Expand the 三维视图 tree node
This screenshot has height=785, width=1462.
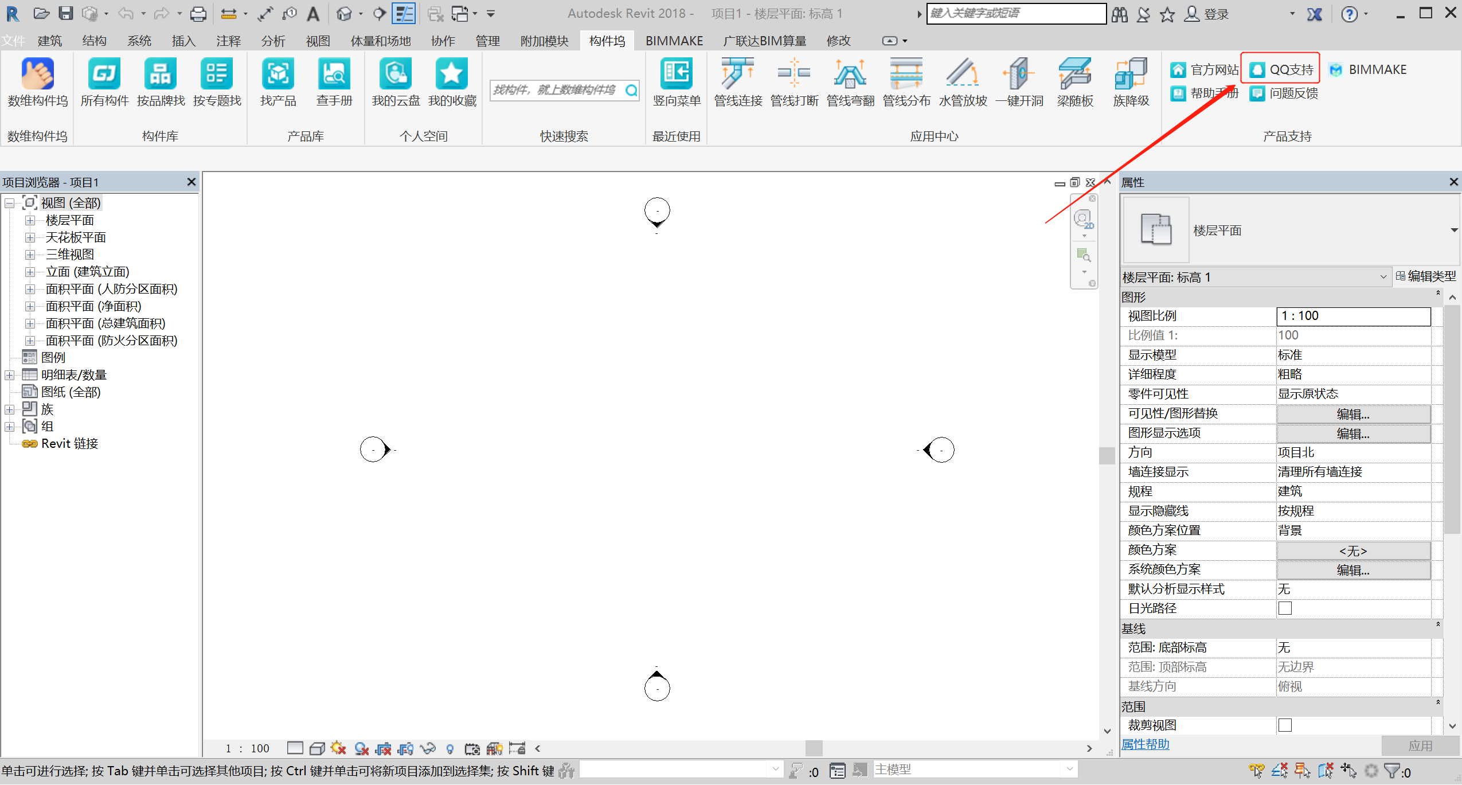click(30, 255)
